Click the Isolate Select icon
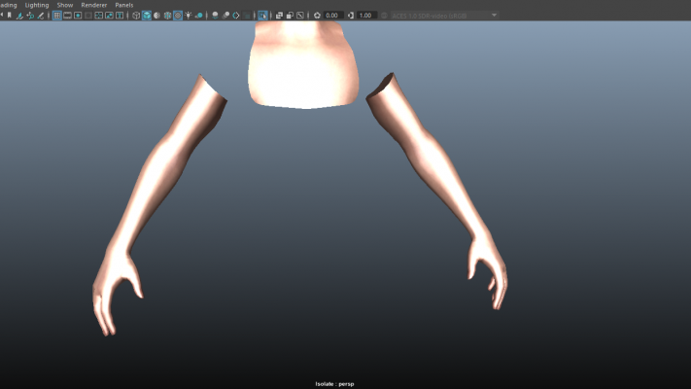Screen dimensions: 691x389 (x=262, y=16)
